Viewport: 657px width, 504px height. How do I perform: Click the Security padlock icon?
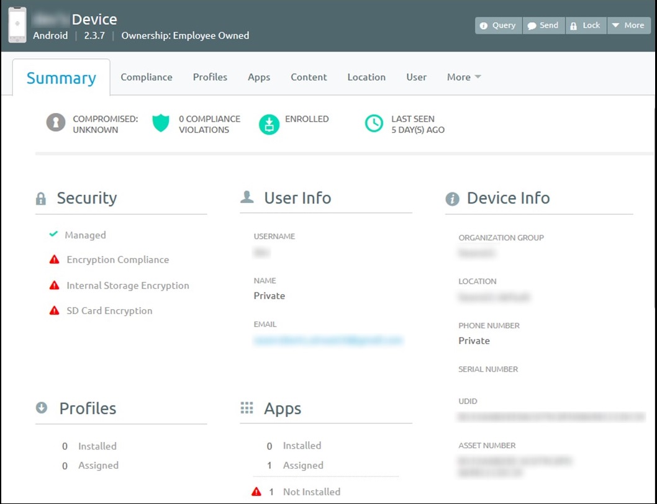coord(41,197)
